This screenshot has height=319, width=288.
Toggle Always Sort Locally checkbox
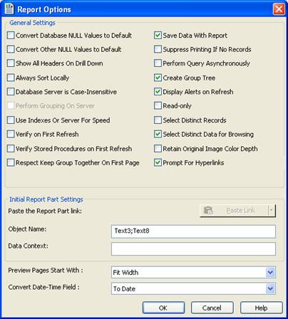pyautogui.click(x=11, y=78)
